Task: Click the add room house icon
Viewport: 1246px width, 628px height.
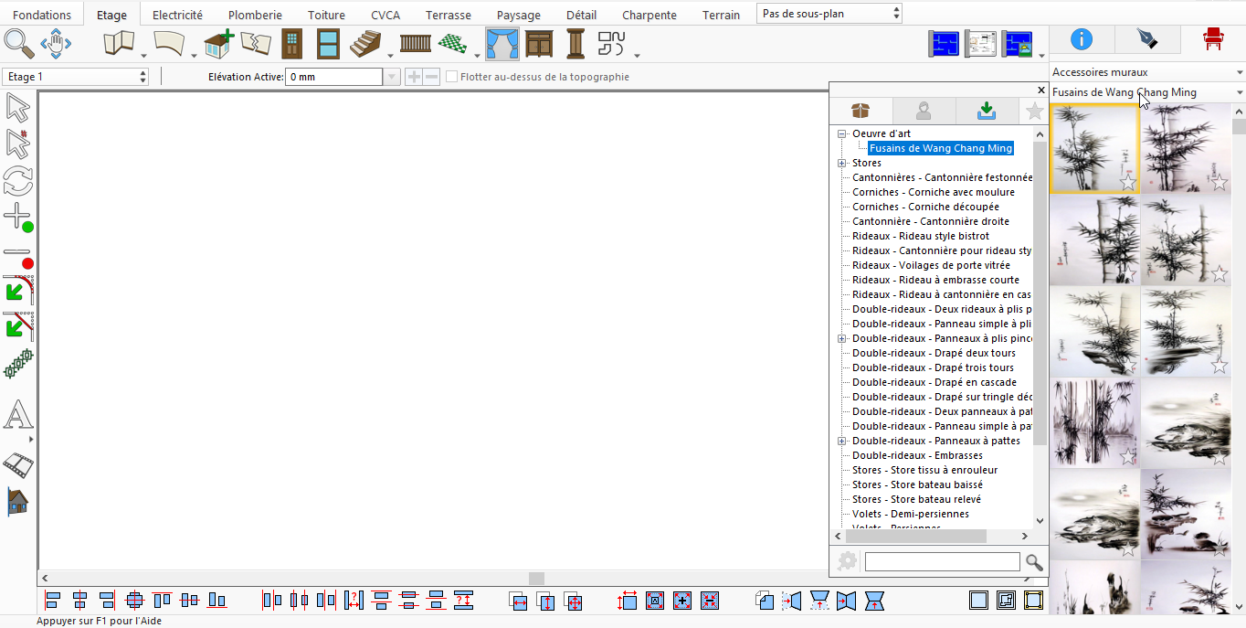Action: coord(218,43)
